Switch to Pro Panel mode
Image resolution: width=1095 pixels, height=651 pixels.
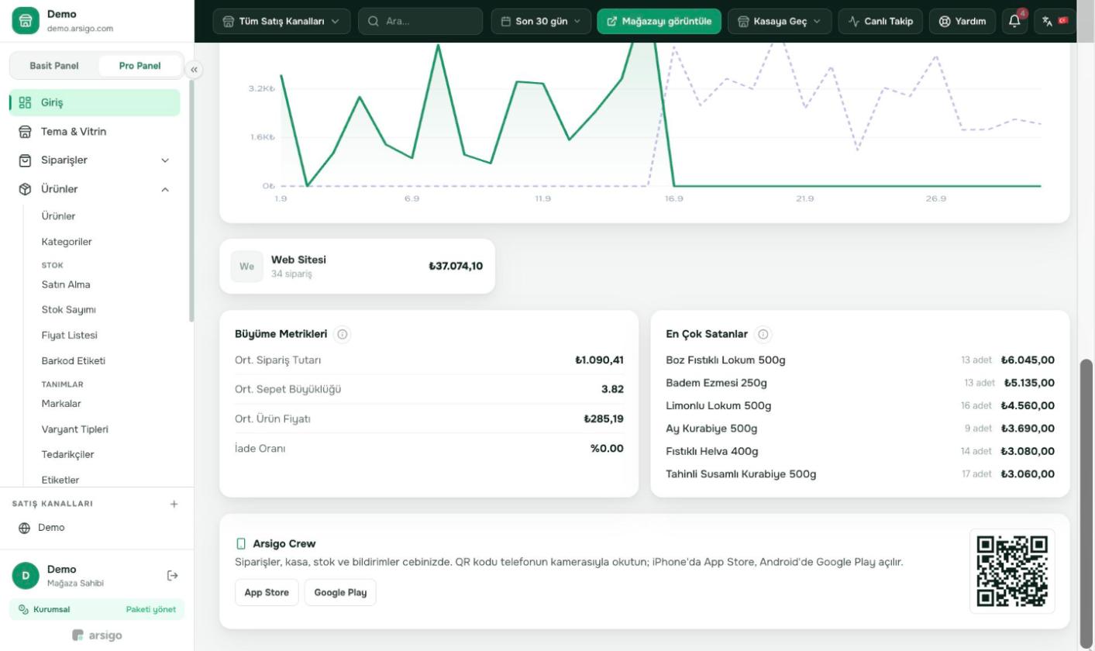(140, 66)
